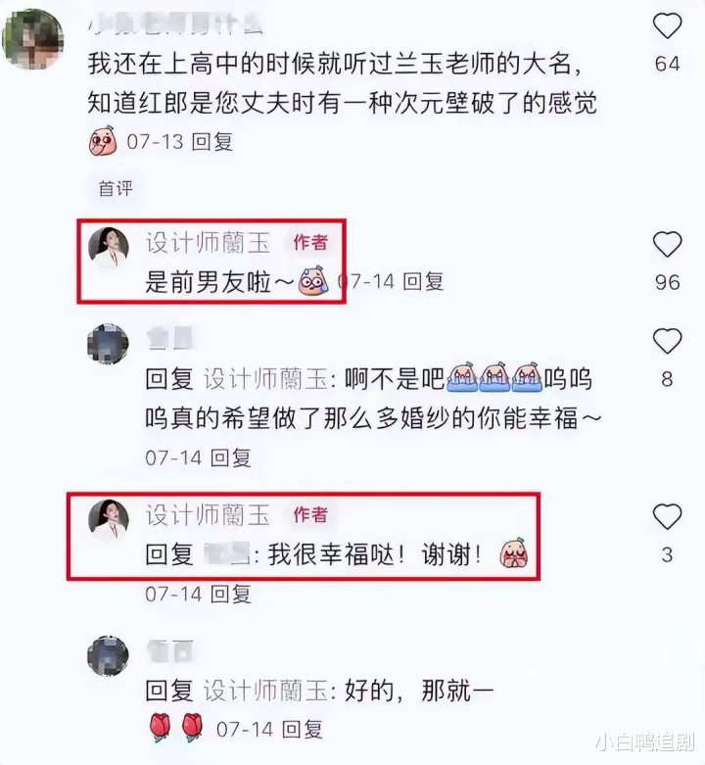Like the top comment with 64 likes
Viewport: 705px width, 765px height.
point(667,26)
